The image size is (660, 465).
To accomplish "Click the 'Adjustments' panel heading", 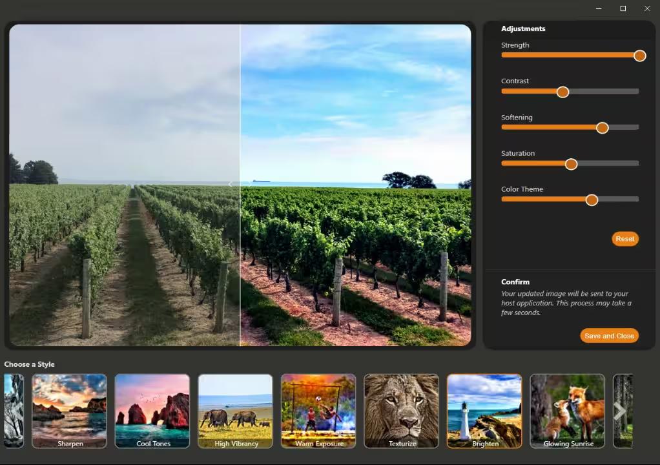I will point(523,28).
